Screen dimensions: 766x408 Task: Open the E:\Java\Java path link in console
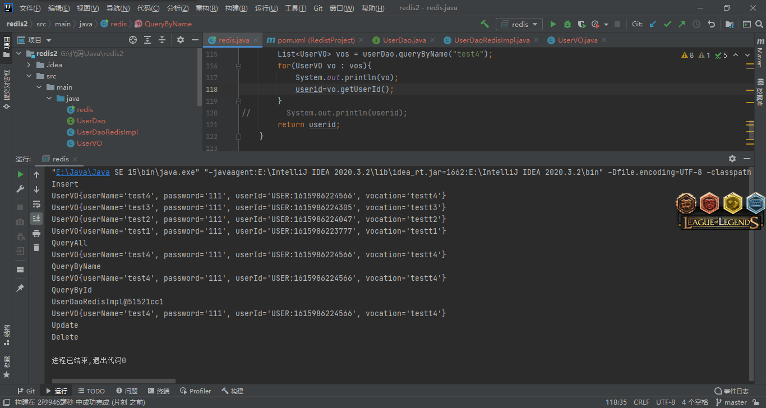pos(82,172)
